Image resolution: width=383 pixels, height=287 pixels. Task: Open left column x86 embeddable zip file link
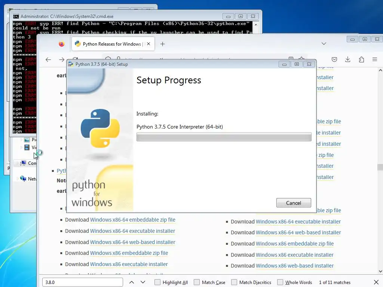pyautogui.click(x=129, y=253)
